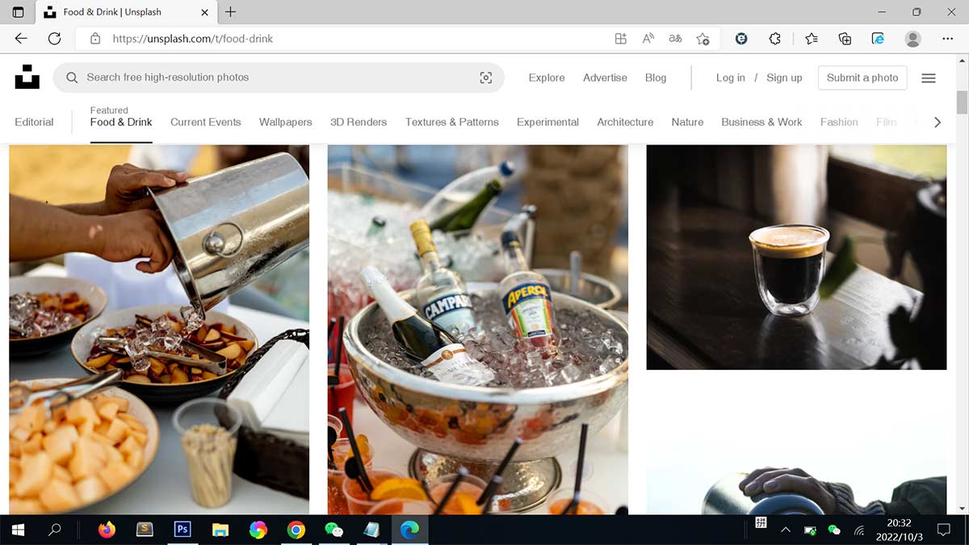The width and height of the screenshot is (969, 545).
Task: Click the search magnifier icon on Unsplash
Action: (x=72, y=78)
